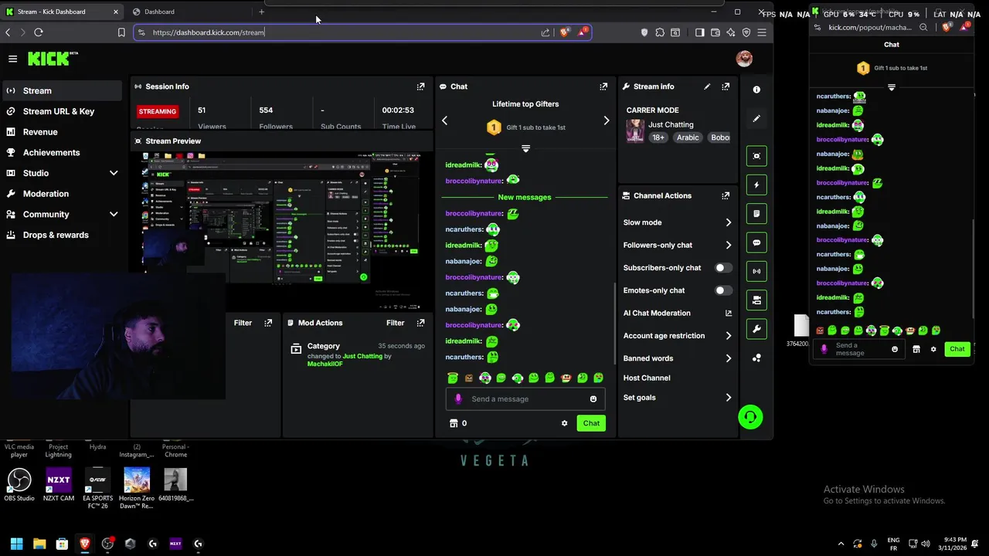Open new browser tab with plus button
The height and width of the screenshot is (556, 989).
point(261,12)
